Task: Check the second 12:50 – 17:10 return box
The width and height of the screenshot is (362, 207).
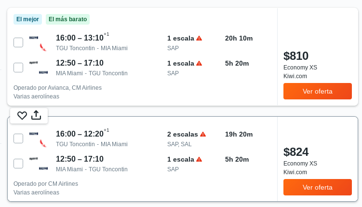Action: point(18,164)
